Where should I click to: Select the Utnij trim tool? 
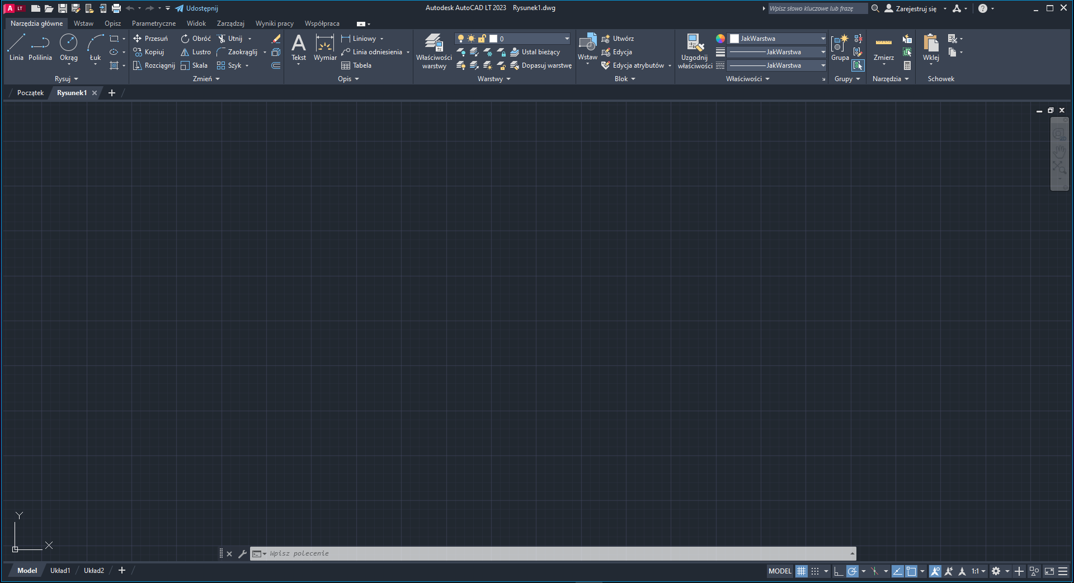click(230, 39)
